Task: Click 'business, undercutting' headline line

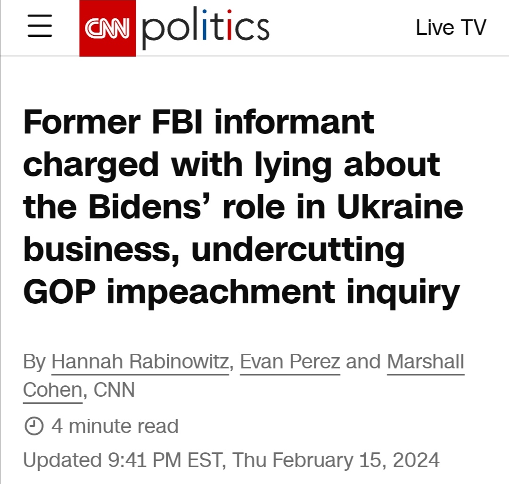Action: [214, 250]
